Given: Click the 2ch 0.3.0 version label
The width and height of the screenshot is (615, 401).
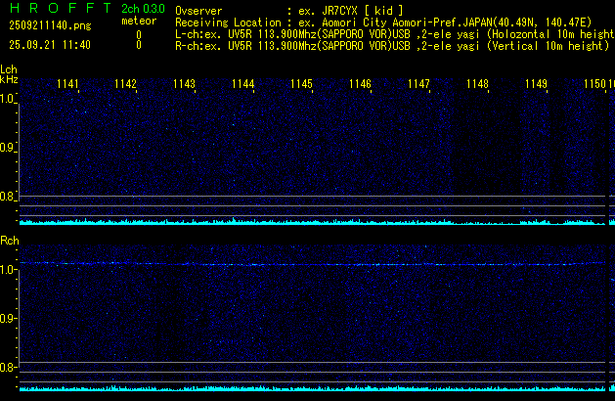Looking at the screenshot, I should coord(137,9).
